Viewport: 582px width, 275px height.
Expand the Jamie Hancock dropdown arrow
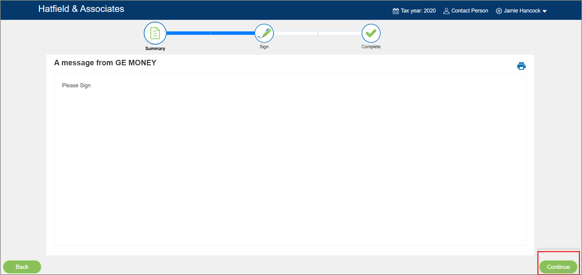(544, 11)
